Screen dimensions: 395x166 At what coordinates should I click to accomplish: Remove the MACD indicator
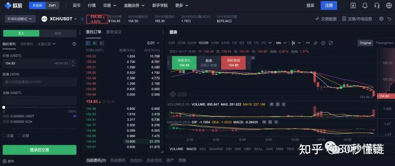point(276,122)
